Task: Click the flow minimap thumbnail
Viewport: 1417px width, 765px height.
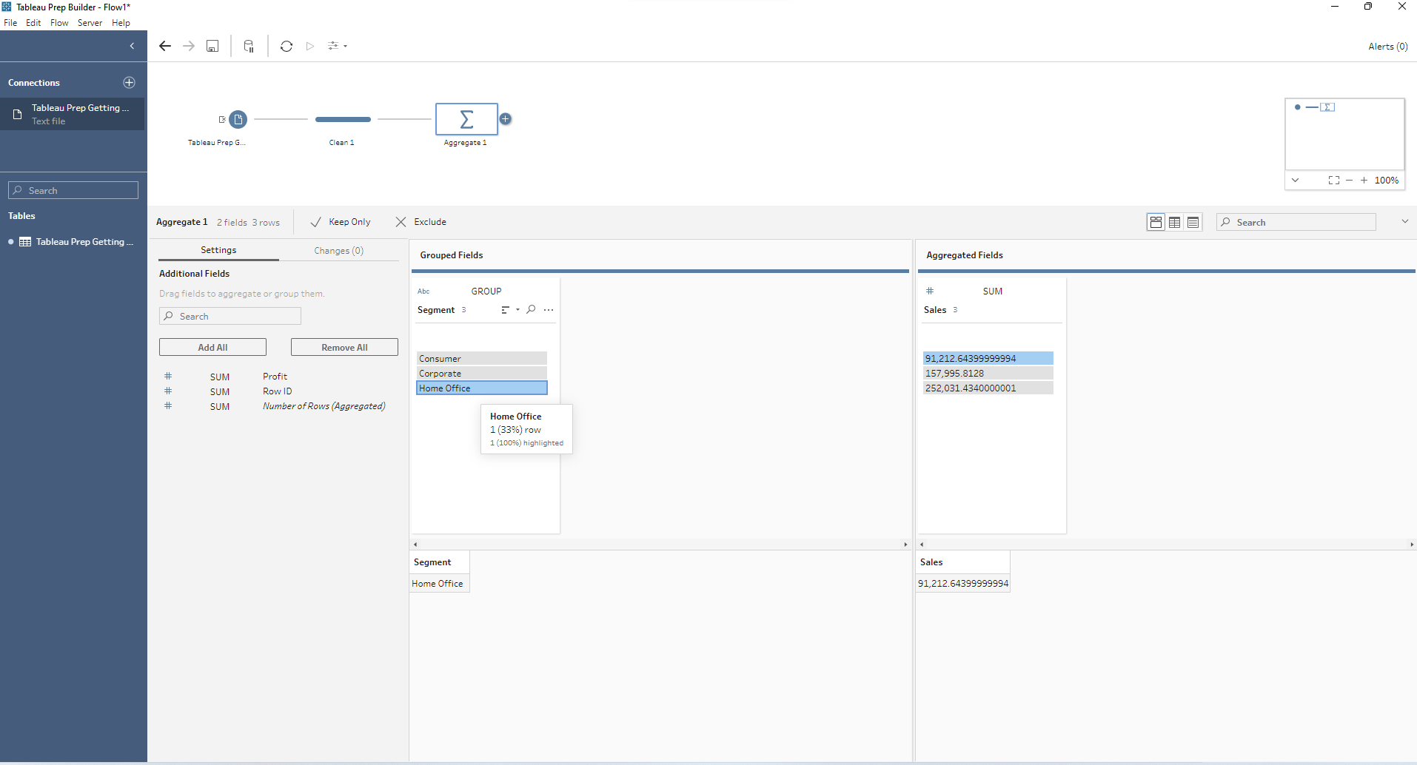Action: (1344, 134)
